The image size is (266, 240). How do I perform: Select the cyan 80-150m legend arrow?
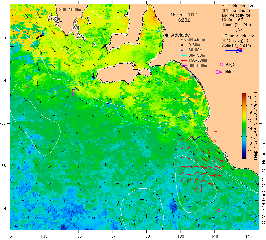[184, 55]
